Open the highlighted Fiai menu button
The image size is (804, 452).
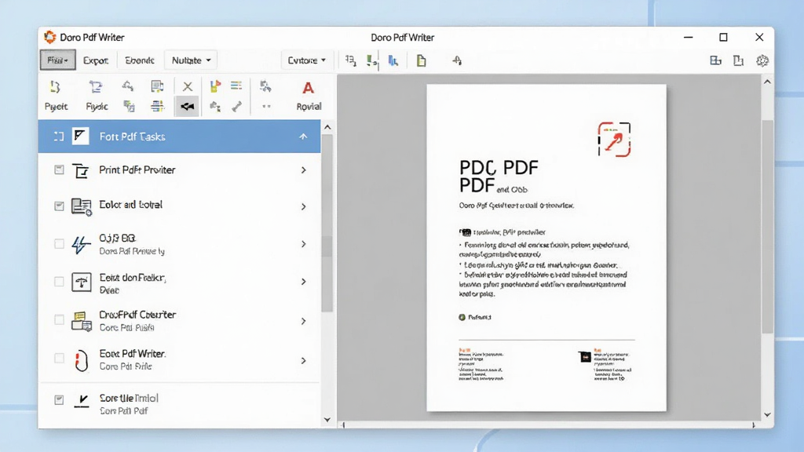point(58,60)
